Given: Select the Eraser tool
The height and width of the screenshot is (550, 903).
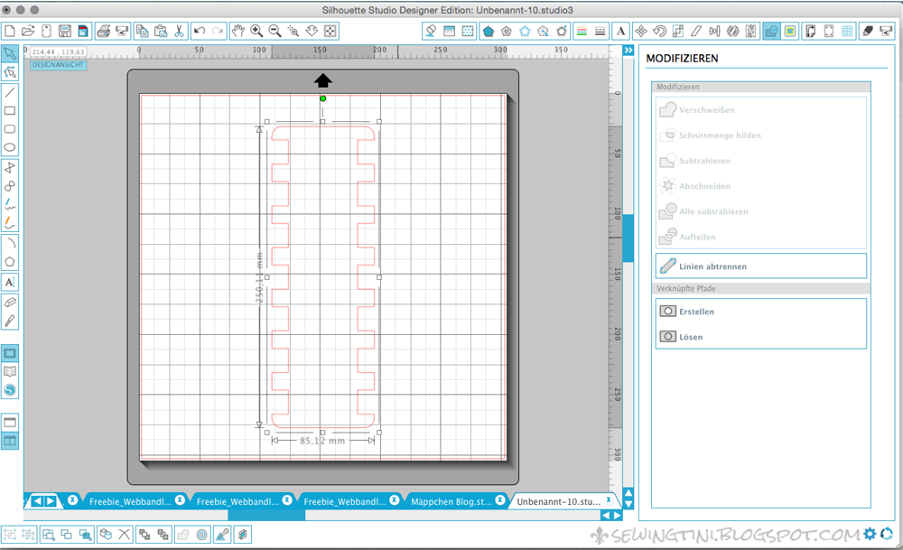Looking at the screenshot, I should (x=10, y=303).
